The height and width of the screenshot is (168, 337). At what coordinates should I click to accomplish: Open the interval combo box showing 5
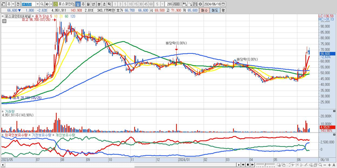(x=159, y=4)
